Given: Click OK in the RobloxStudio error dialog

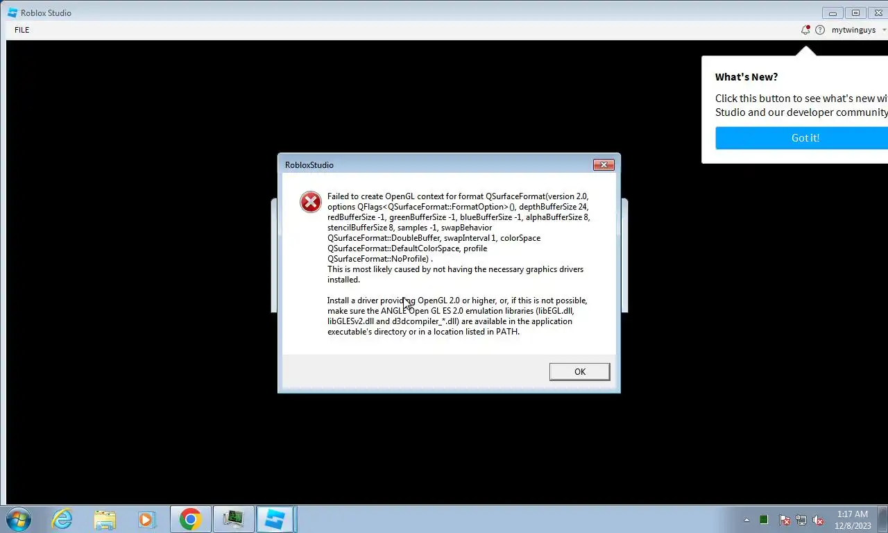Looking at the screenshot, I should tap(579, 372).
